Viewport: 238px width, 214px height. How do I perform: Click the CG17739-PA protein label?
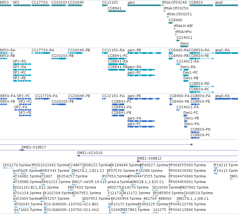click(x=46, y=96)
